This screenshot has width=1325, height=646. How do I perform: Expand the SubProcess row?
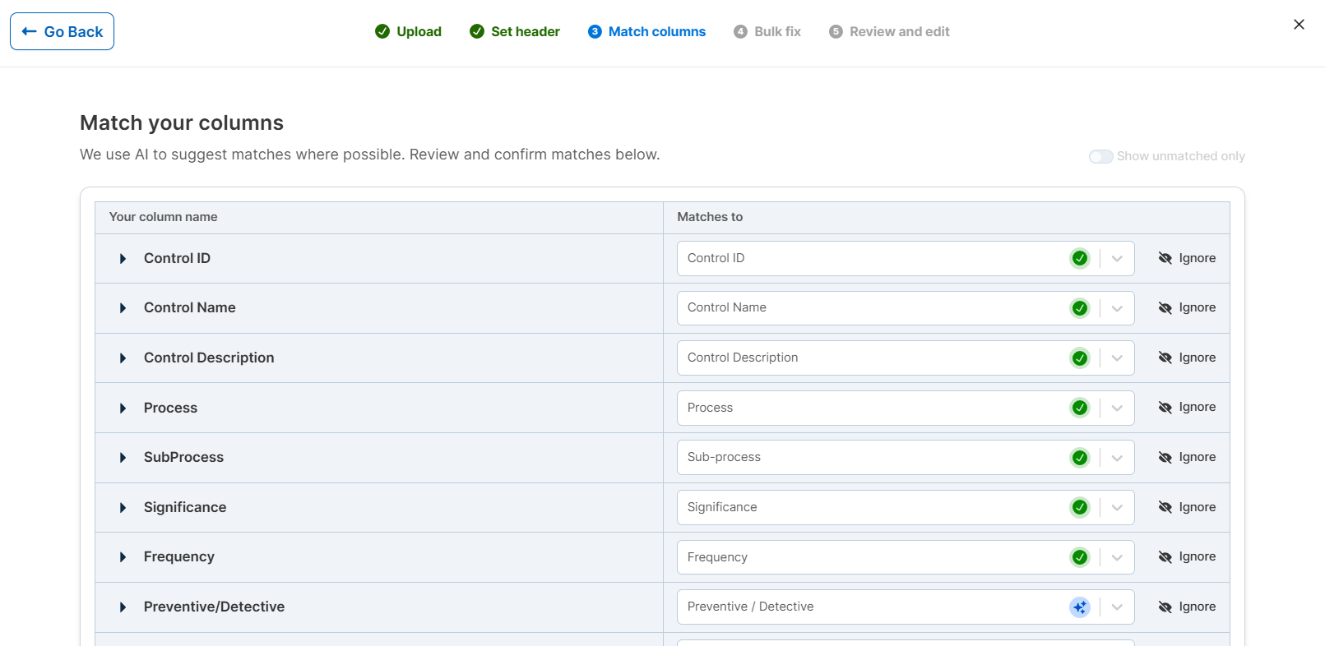(123, 458)
